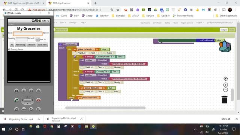Click the emulator menu button
This screenshot has height=135, width=240.
24,109
